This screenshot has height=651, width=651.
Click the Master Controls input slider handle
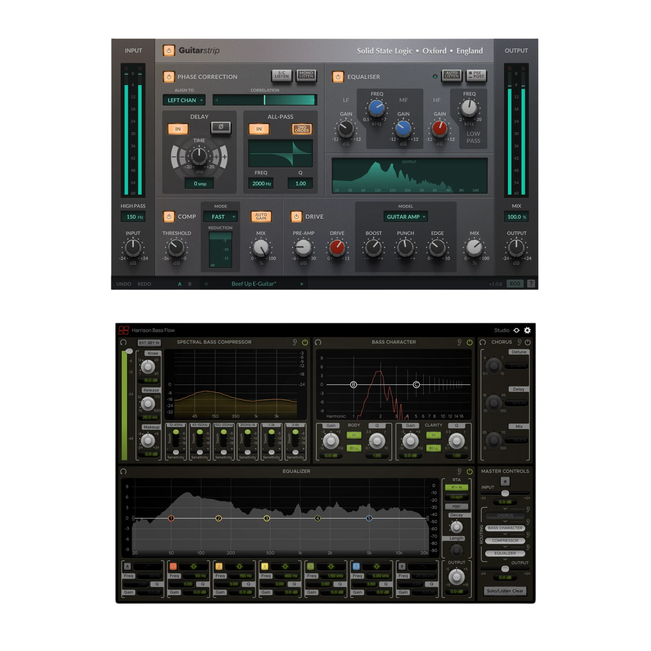pyautogui.click(x=505, y=493)
